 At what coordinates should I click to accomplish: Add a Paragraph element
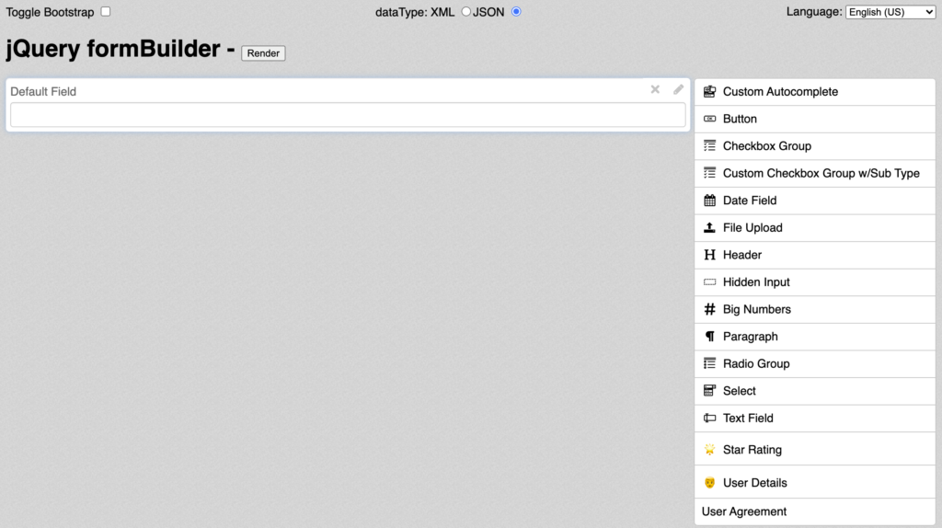pyautogui.click(x=815, y=337)
